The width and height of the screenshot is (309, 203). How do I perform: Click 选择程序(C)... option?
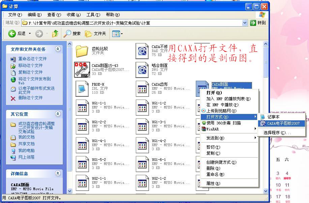click(x=282, y=133)
